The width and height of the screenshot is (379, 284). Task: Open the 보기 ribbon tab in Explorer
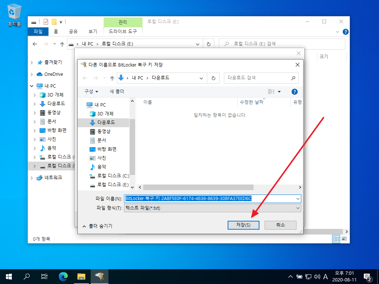click(x=93, y=31)
